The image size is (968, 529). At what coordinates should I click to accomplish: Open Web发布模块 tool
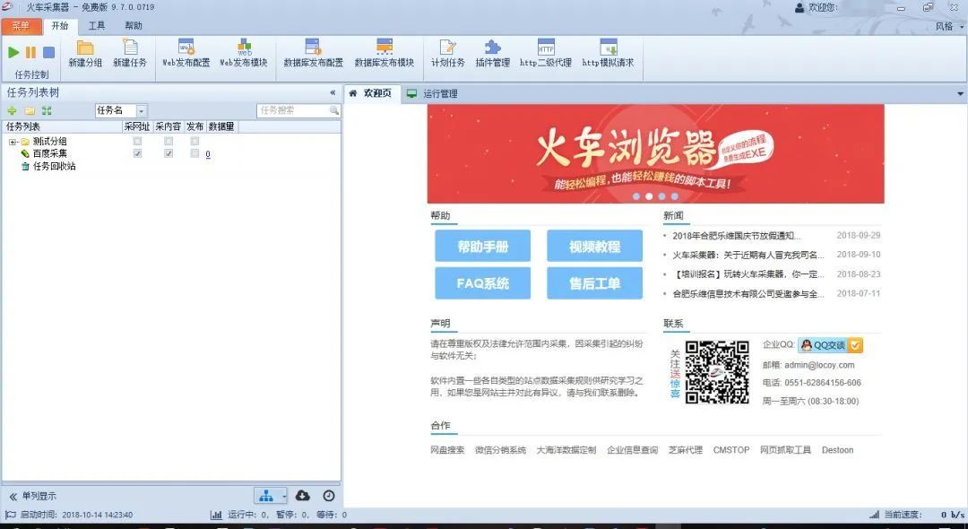pyautogui.click(x=245, y=54)
